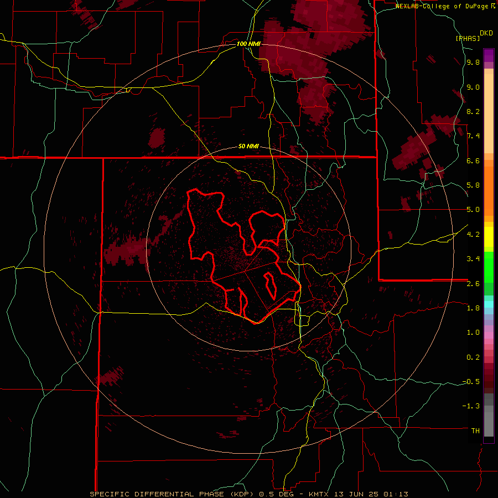This screenshot has width=498, height=498.
Task: Click the "DKD" legend header
Action: tap(486, 33)
